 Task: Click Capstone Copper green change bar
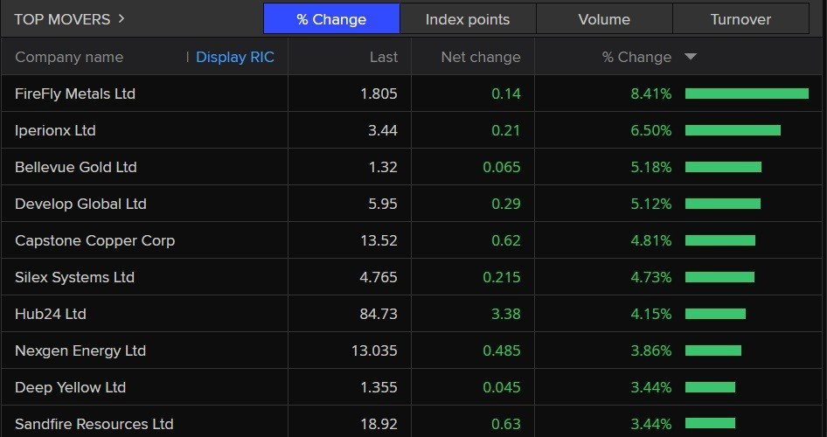point(720,240)
